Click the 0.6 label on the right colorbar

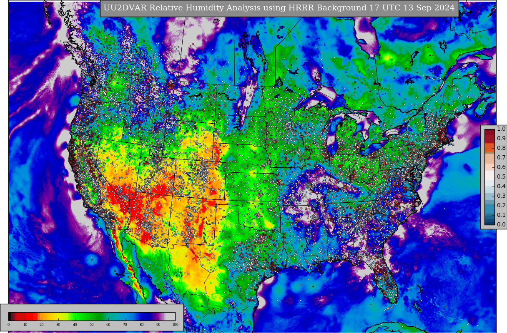(x=501, y=167)
